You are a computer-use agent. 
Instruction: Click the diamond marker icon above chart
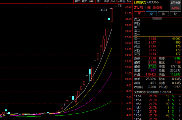pos(116,6)
